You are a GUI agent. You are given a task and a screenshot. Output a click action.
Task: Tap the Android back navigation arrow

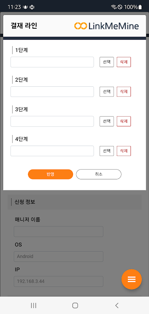coord(117,305)
